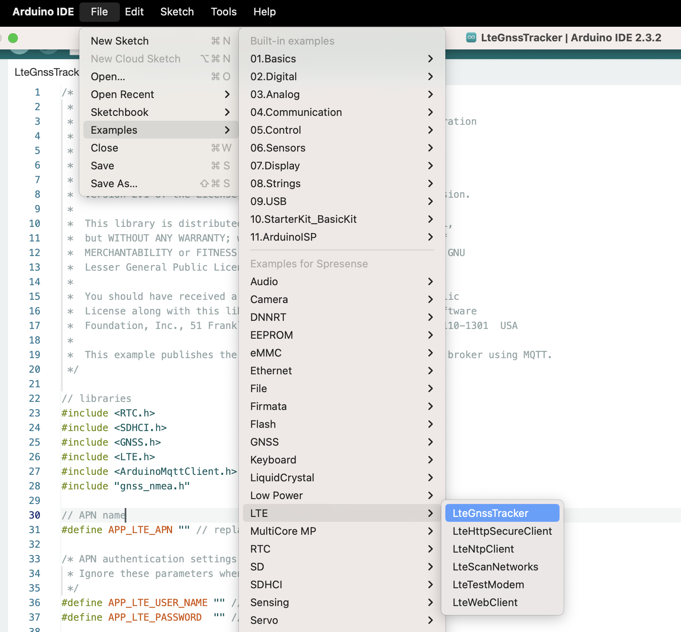Expand 07.Display examples
Viewport: 681px width, 632px height.
(x=342, y=166)
